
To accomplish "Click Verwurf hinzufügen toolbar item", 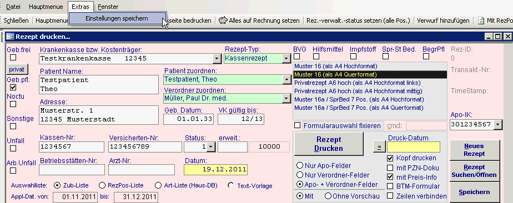I will pos(443,21).
